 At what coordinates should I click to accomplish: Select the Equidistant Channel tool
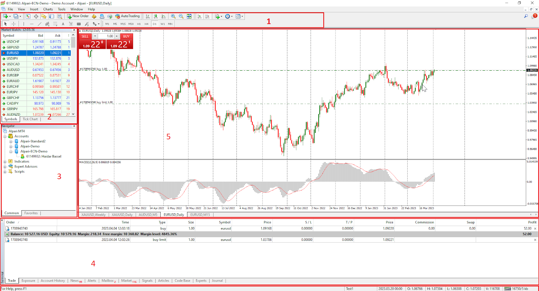[x=47, y=24]
